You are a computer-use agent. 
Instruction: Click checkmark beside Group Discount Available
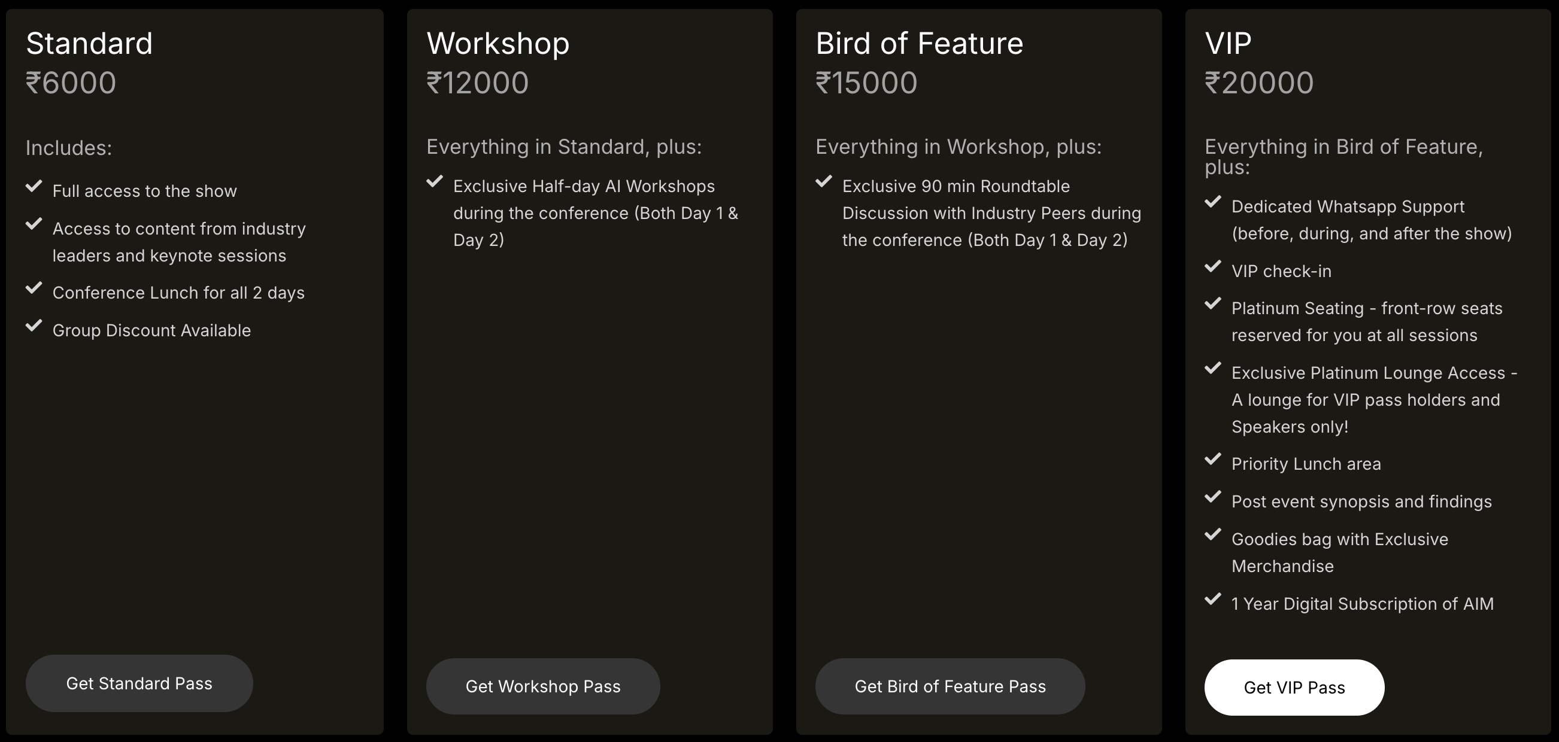tap(34, 326)
